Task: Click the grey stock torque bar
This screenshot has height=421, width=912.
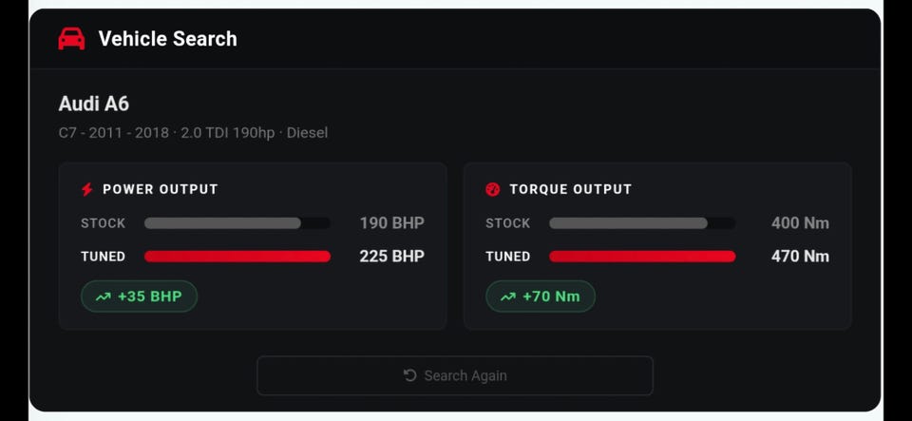Action: (x=628, y=223)
